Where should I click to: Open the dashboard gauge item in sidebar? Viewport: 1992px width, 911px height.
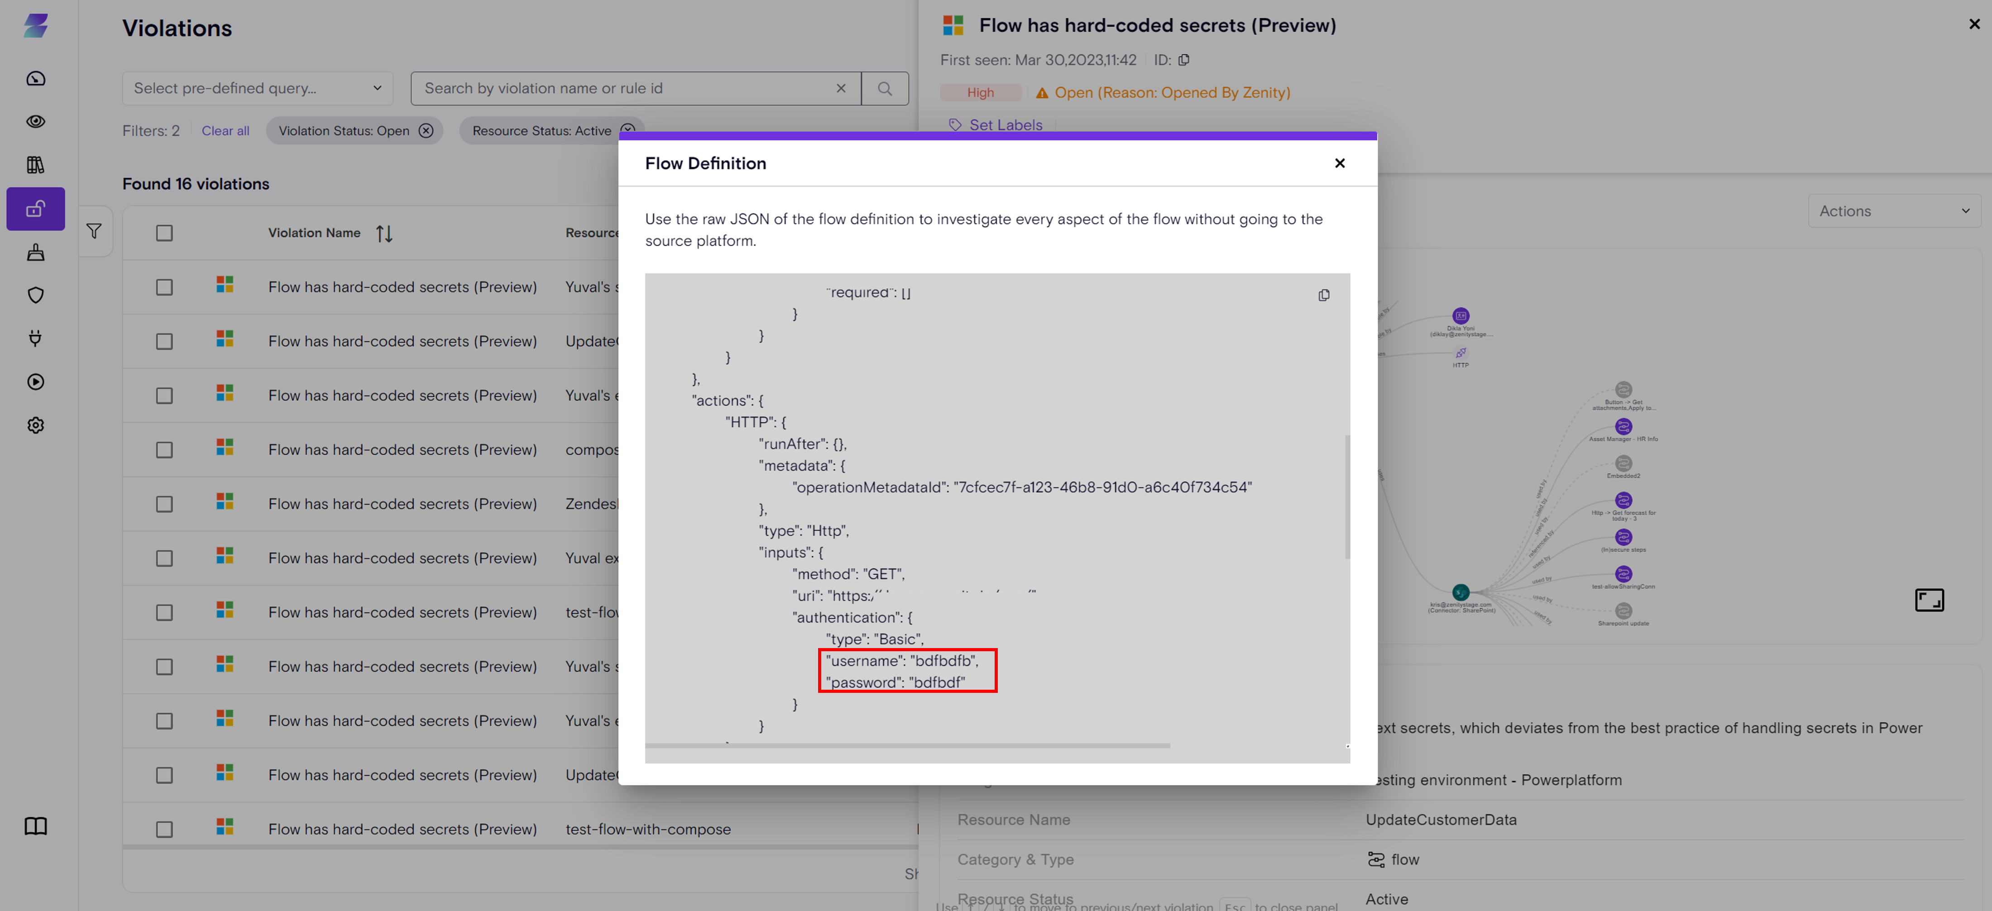[x=36, y=78]
